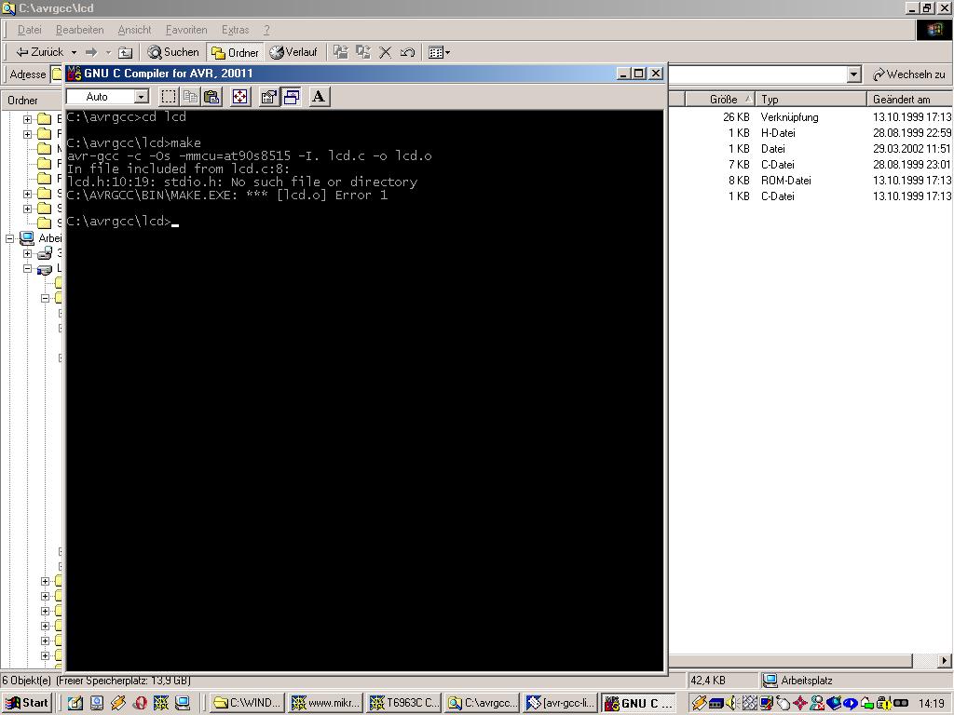Click the Mark selection icon in DOS toolbar
954x715 pixels.
[169, 97]
